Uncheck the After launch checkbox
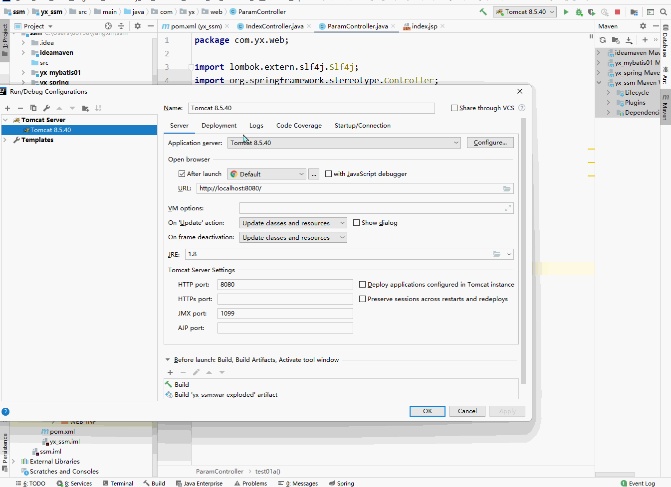 tap(182, 174)
